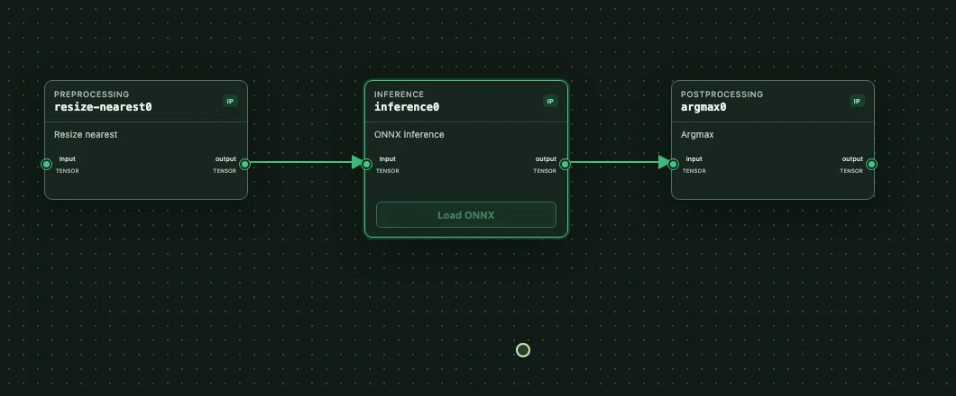Click the IP badge on argmax0 node

click(x=857, y=101)
